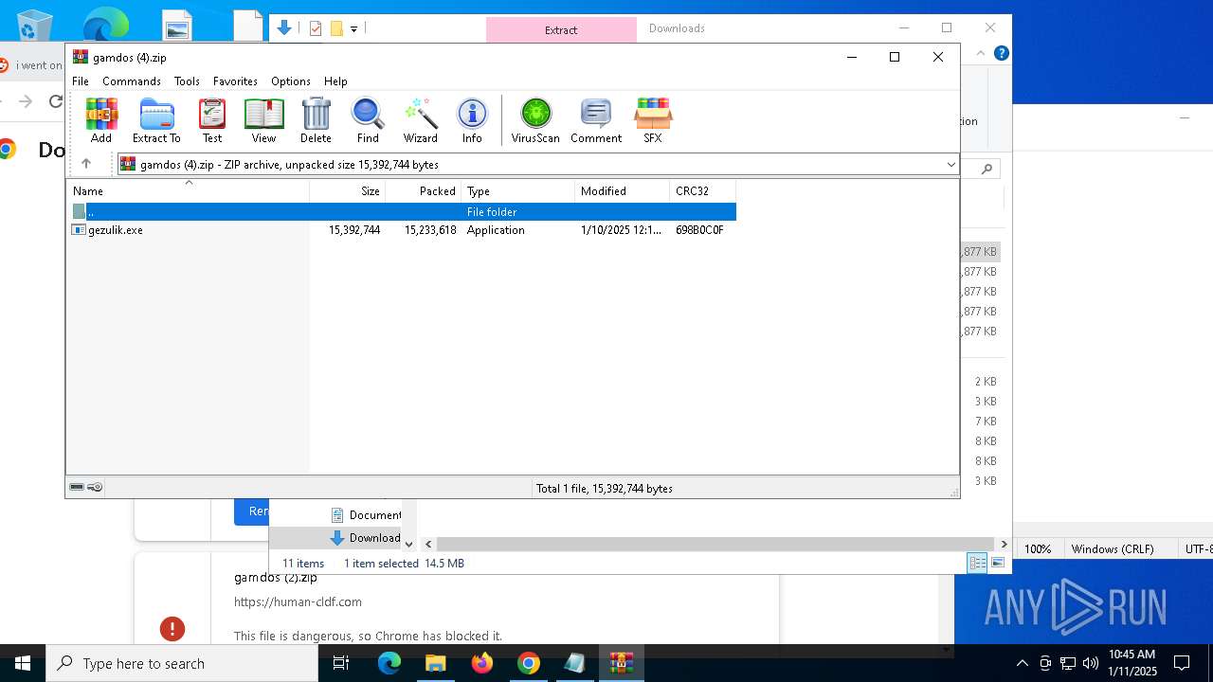Click the Notepad 100% zoom indicator

tap(1038, 549)
